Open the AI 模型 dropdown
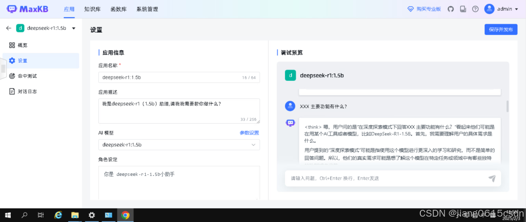This screenshot has height=222, width=526. pyautogui.click(x=179, y=145)
